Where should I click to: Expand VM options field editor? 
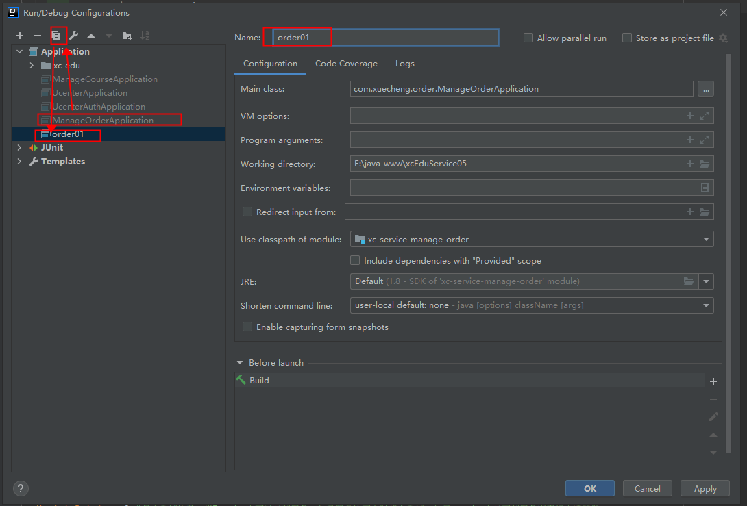(x=705, y=116)
